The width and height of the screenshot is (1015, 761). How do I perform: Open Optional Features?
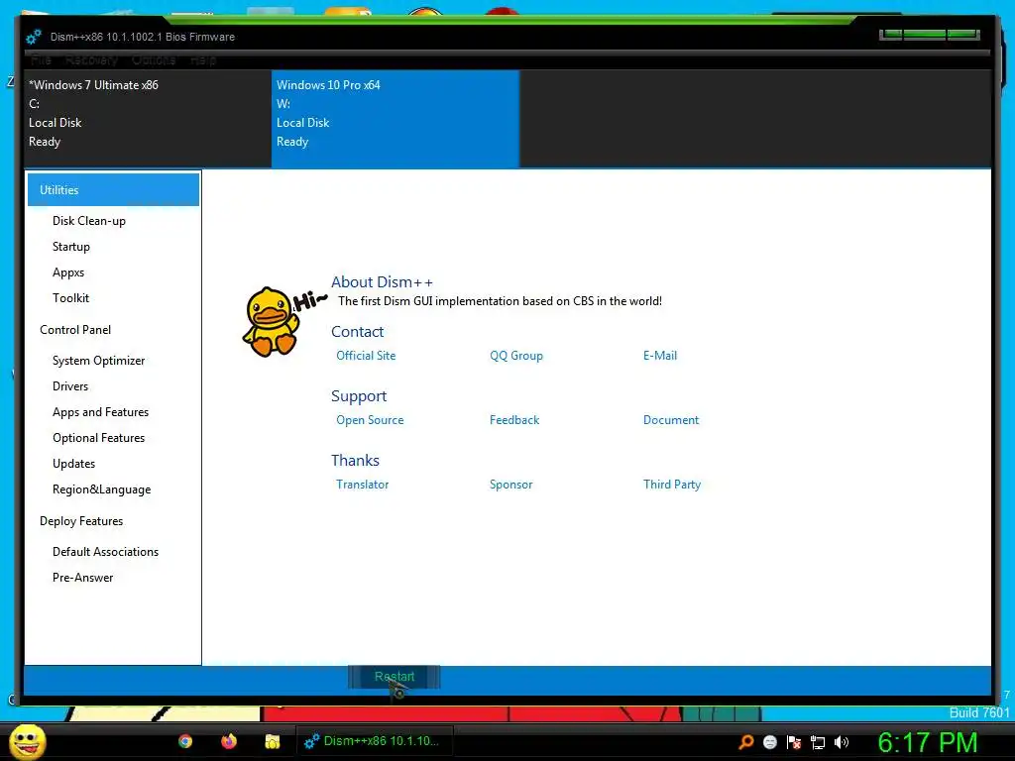(98, 438)
